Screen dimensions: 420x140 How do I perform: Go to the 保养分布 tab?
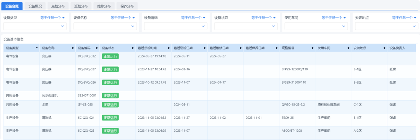127,6
